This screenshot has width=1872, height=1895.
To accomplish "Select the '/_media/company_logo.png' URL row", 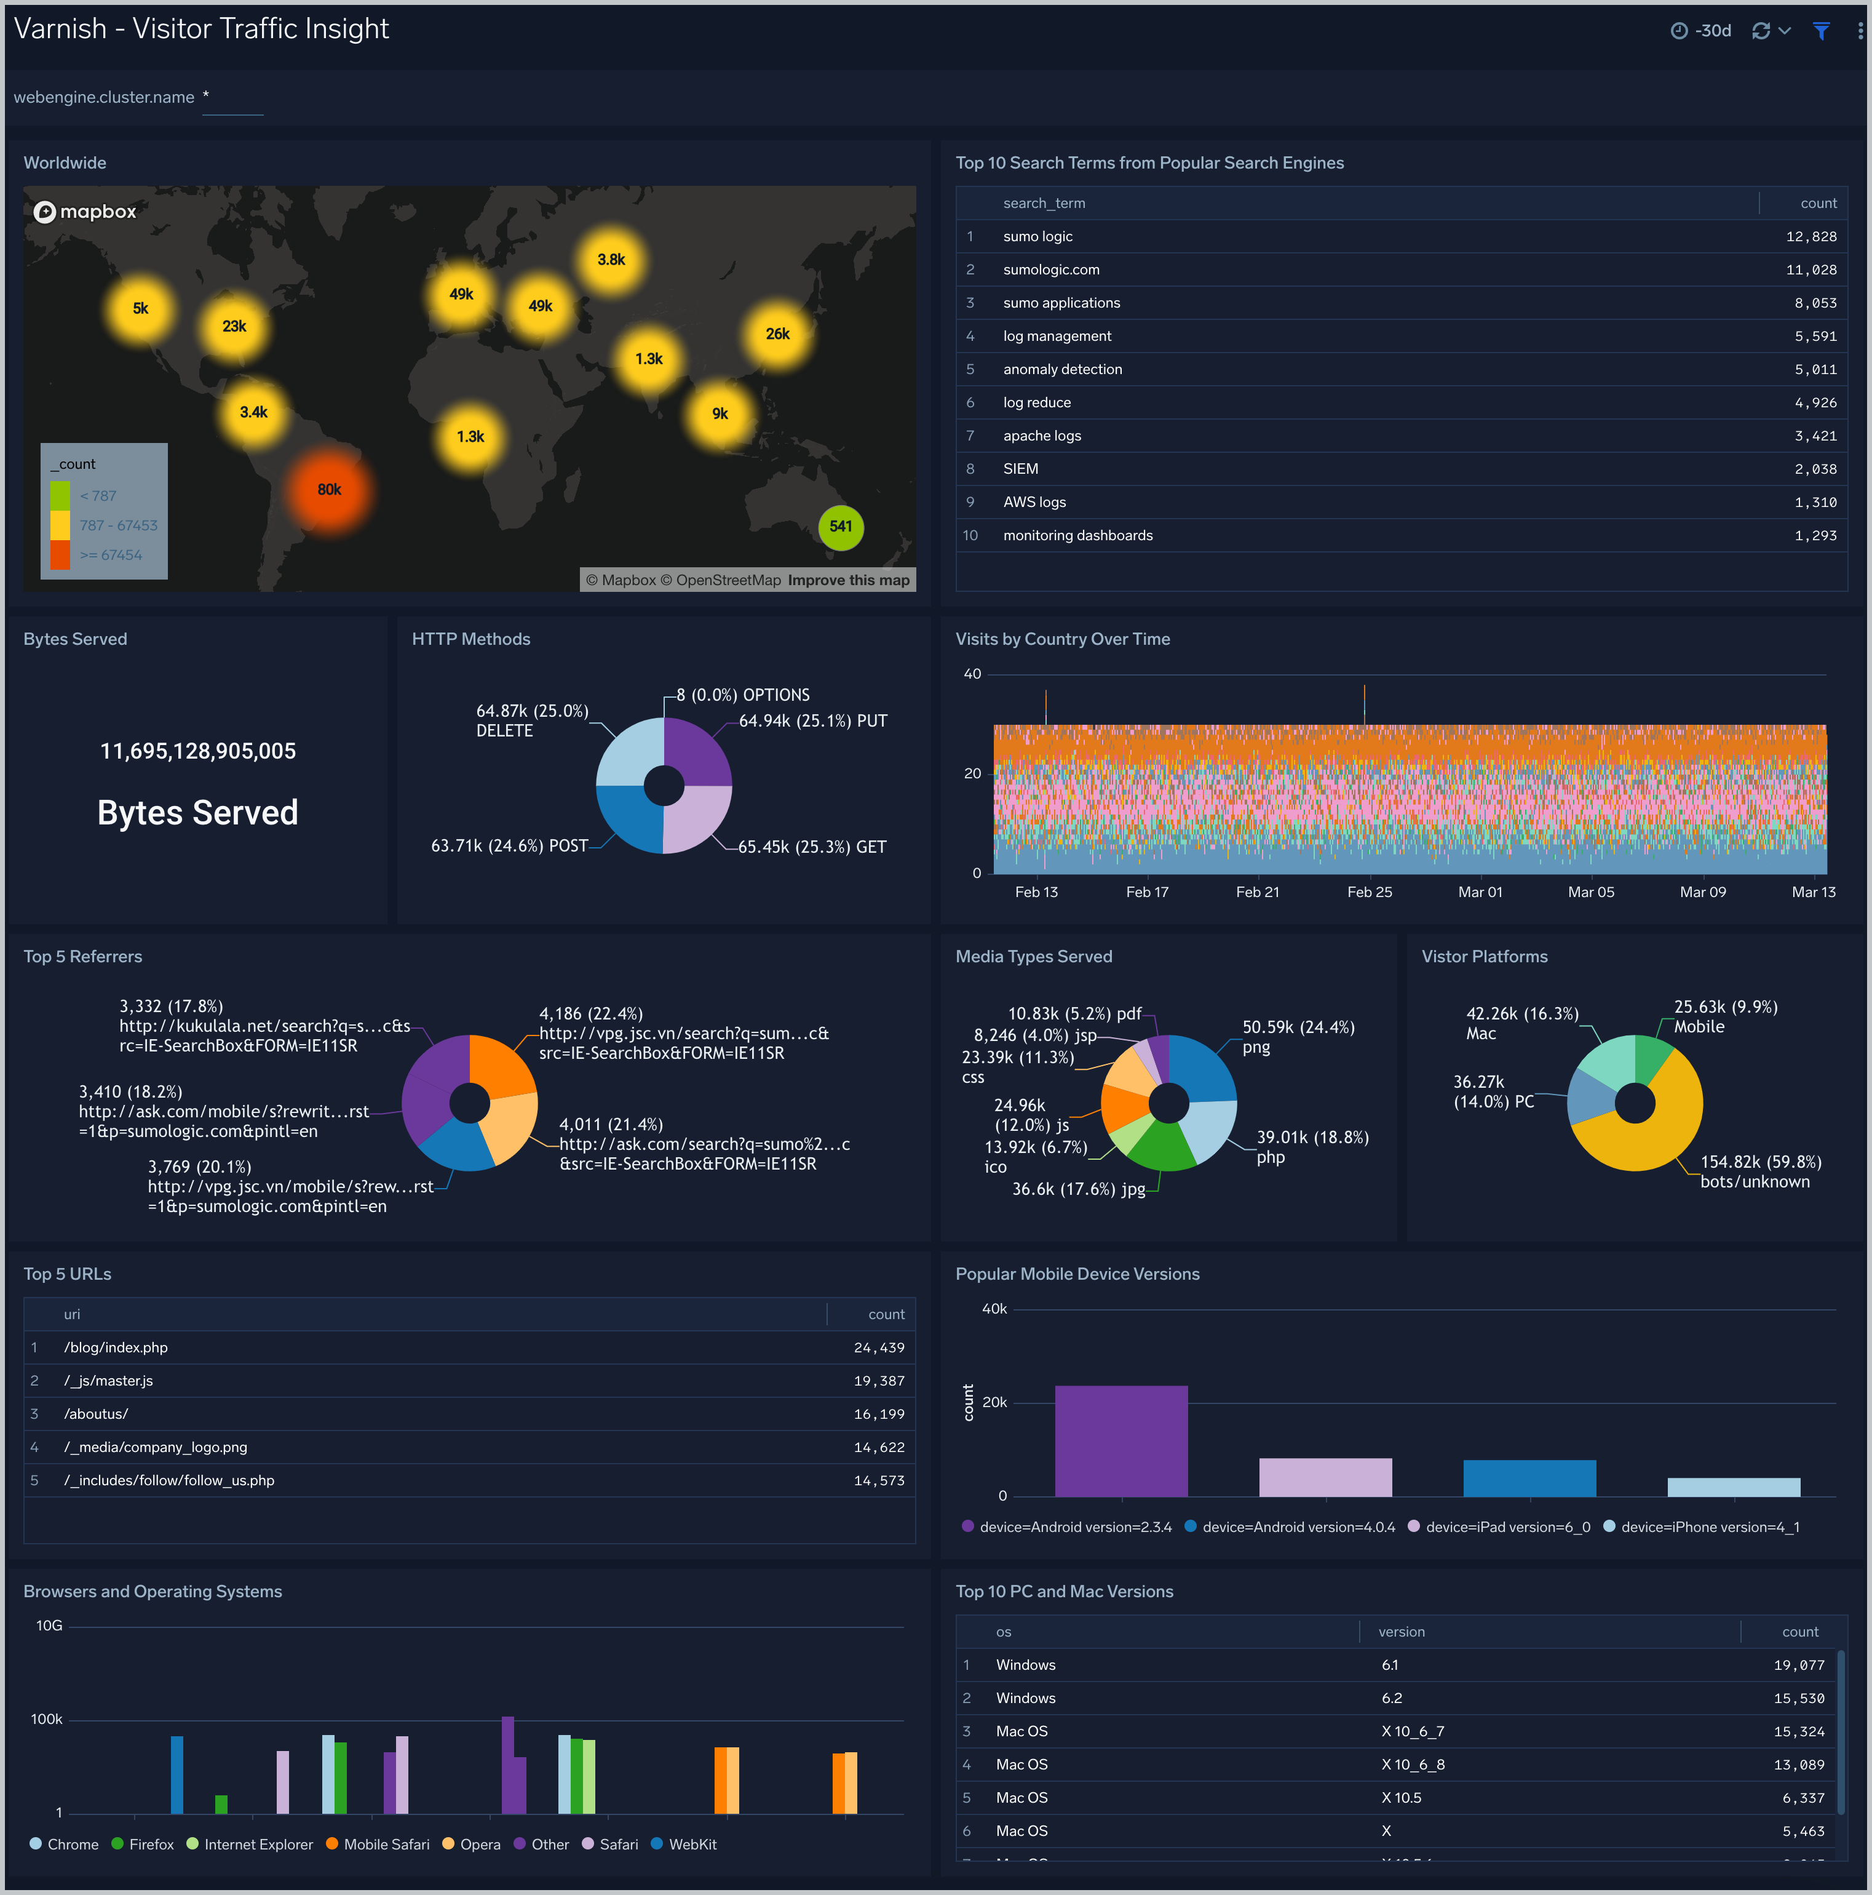I will click(470, 1449).
